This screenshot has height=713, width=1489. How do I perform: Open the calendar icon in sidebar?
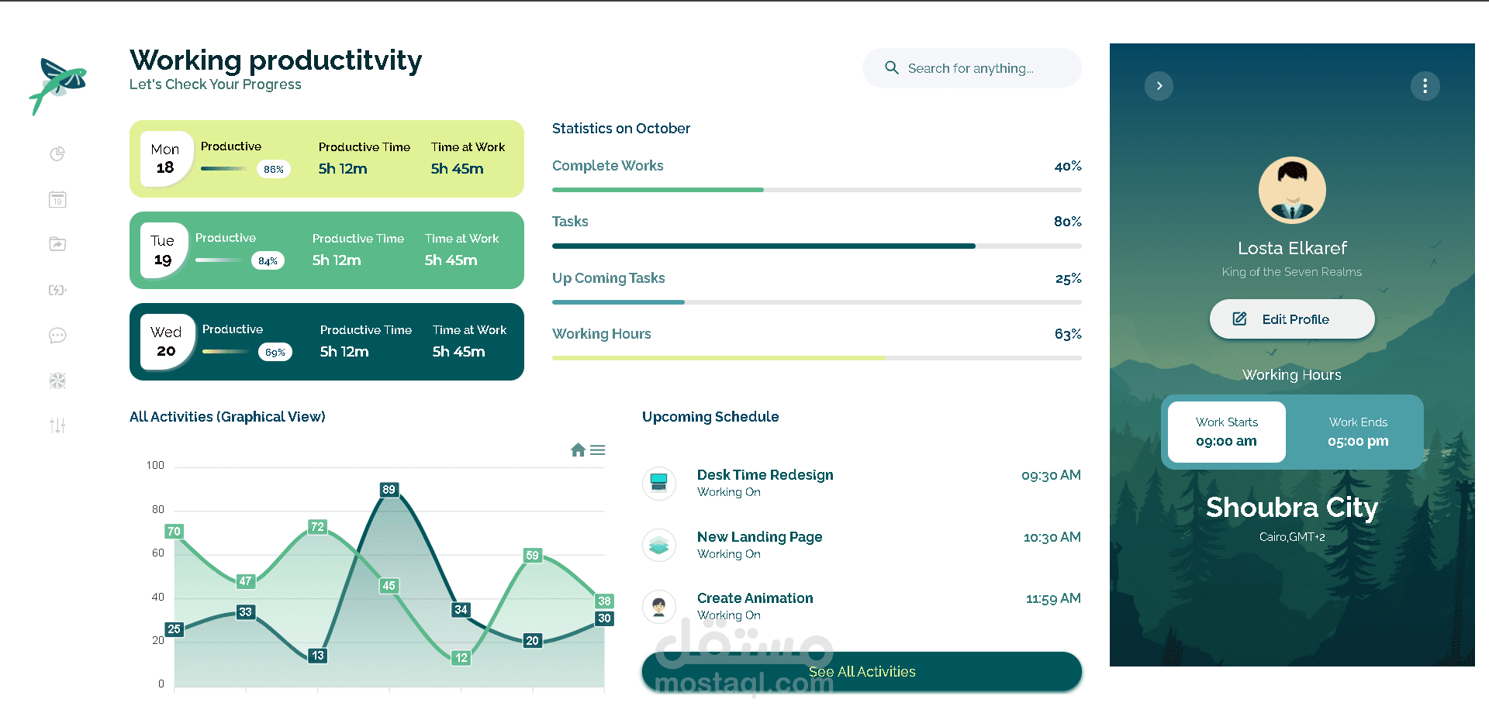[x=57, y=200]
